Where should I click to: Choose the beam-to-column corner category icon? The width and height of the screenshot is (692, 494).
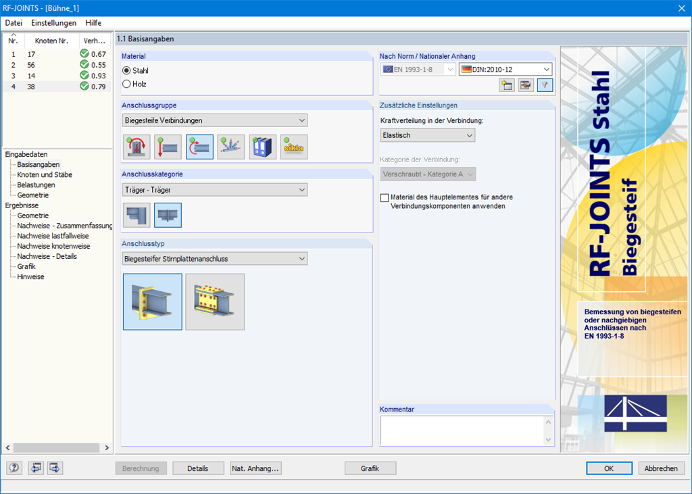pos(137,215)
